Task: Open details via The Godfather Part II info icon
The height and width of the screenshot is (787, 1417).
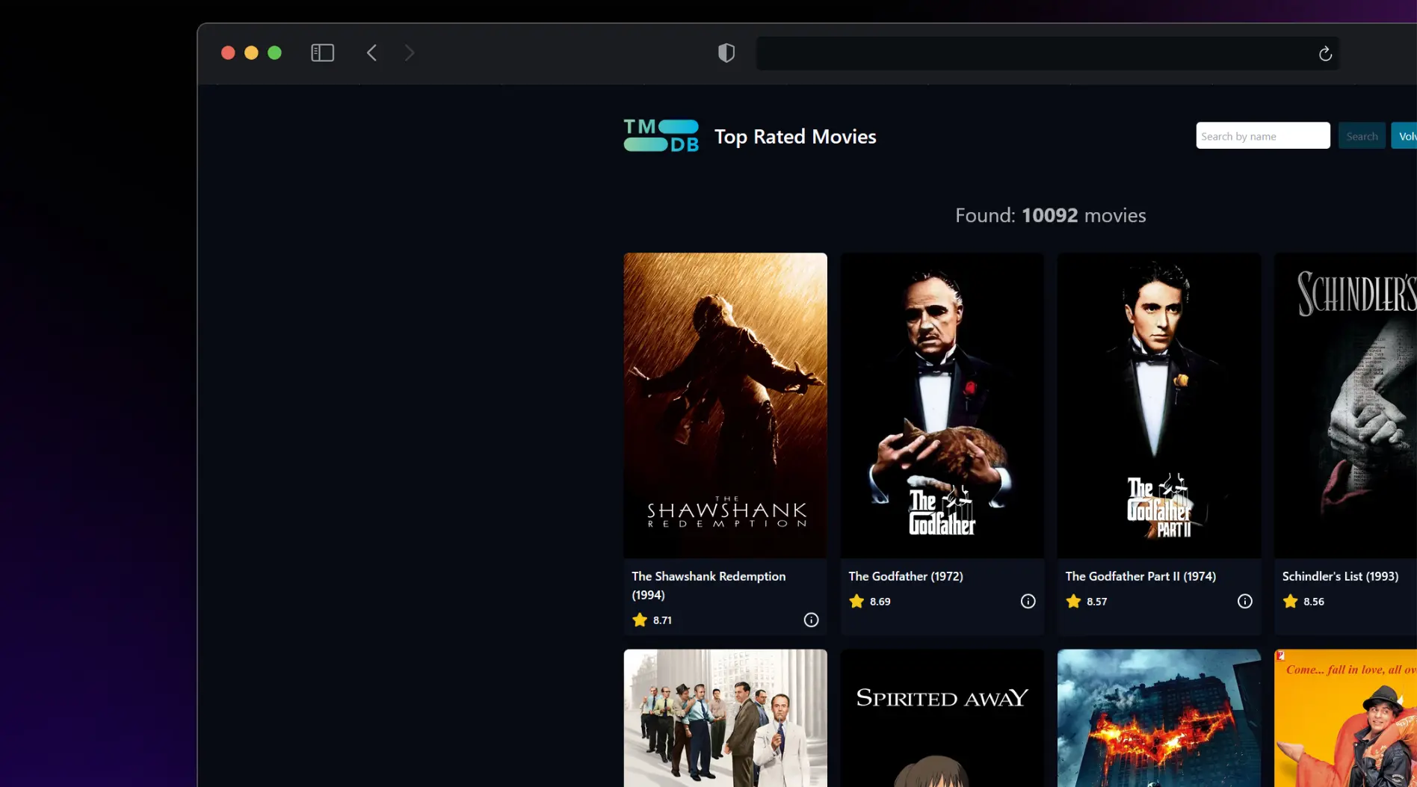Action: [x=1244, y=601]
